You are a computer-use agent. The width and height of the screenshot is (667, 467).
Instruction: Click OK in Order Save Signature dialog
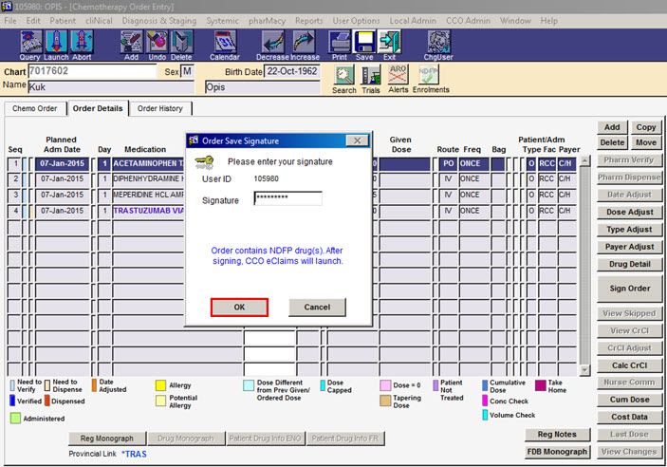[239, 308]
